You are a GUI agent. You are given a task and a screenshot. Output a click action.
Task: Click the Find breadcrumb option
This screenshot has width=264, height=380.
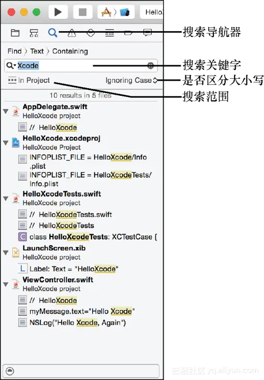(x=14, y=51)
